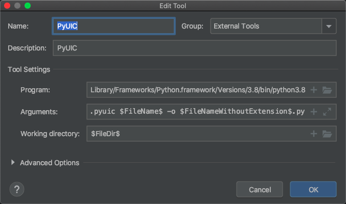
Task: Click into the Arguments field
Action: (198, 112)
